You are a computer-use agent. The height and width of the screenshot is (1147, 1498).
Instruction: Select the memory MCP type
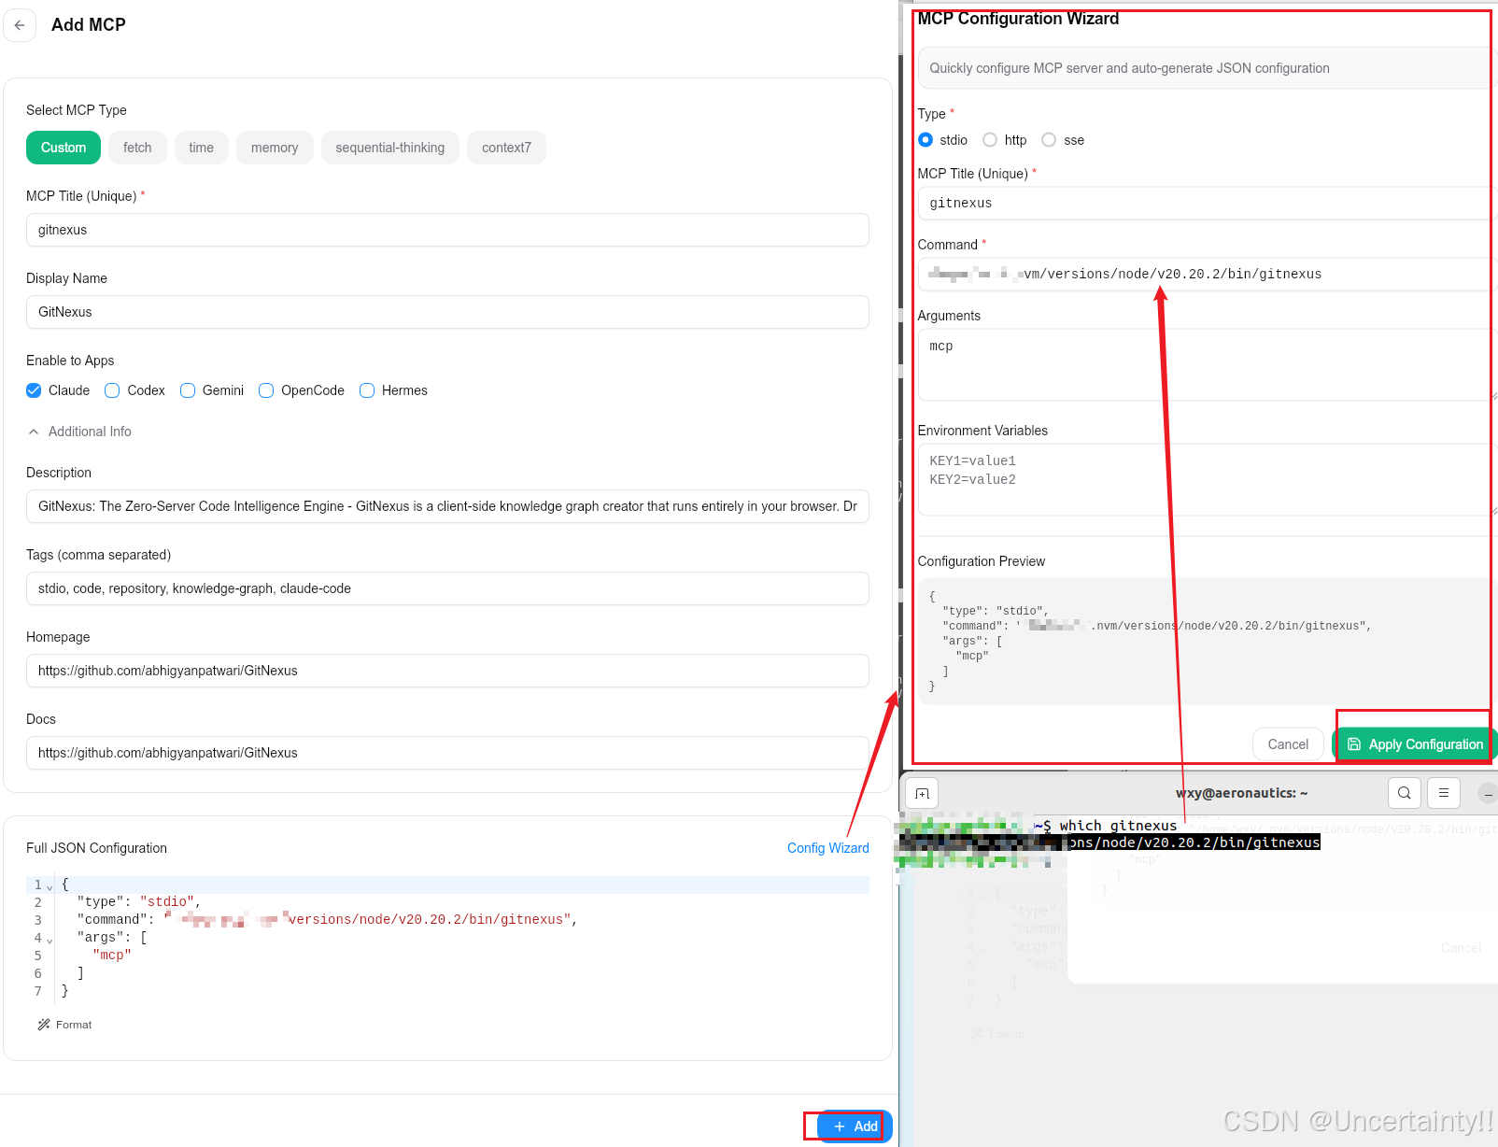[275, 148]
